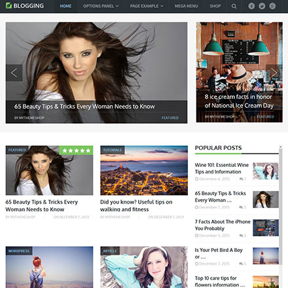The width and height of the screenshot is (288, 288).
Task: Click the Wine 101 post thumbnail
Action: click(x=266, y=171)
